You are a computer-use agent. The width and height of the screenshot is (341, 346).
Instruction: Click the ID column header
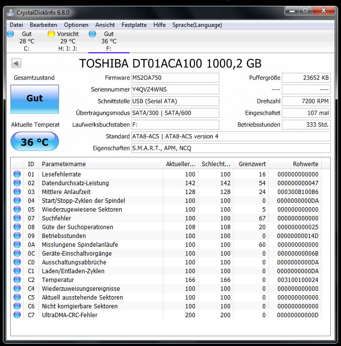click(x=31, y=164)
